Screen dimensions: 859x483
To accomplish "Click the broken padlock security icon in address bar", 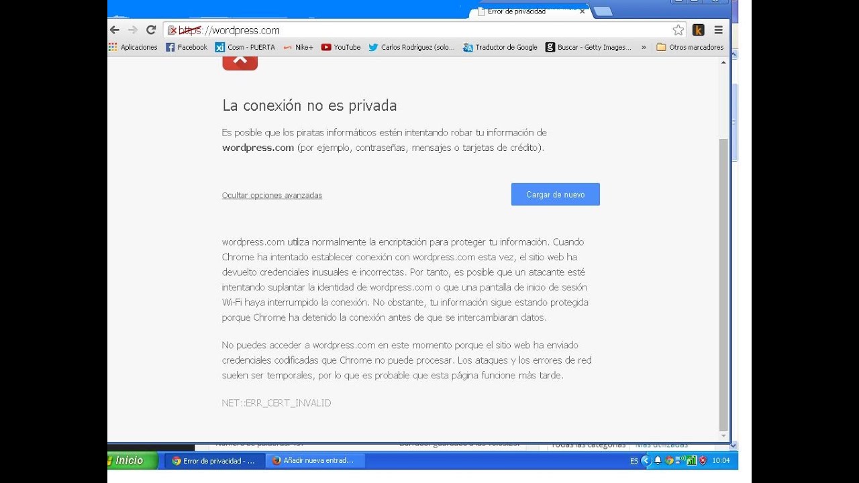I will [172, 30].
